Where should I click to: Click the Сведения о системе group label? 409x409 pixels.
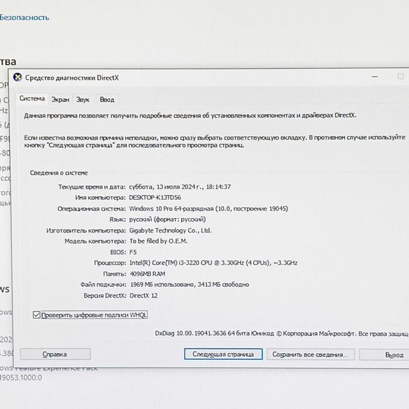coord(58,173)
